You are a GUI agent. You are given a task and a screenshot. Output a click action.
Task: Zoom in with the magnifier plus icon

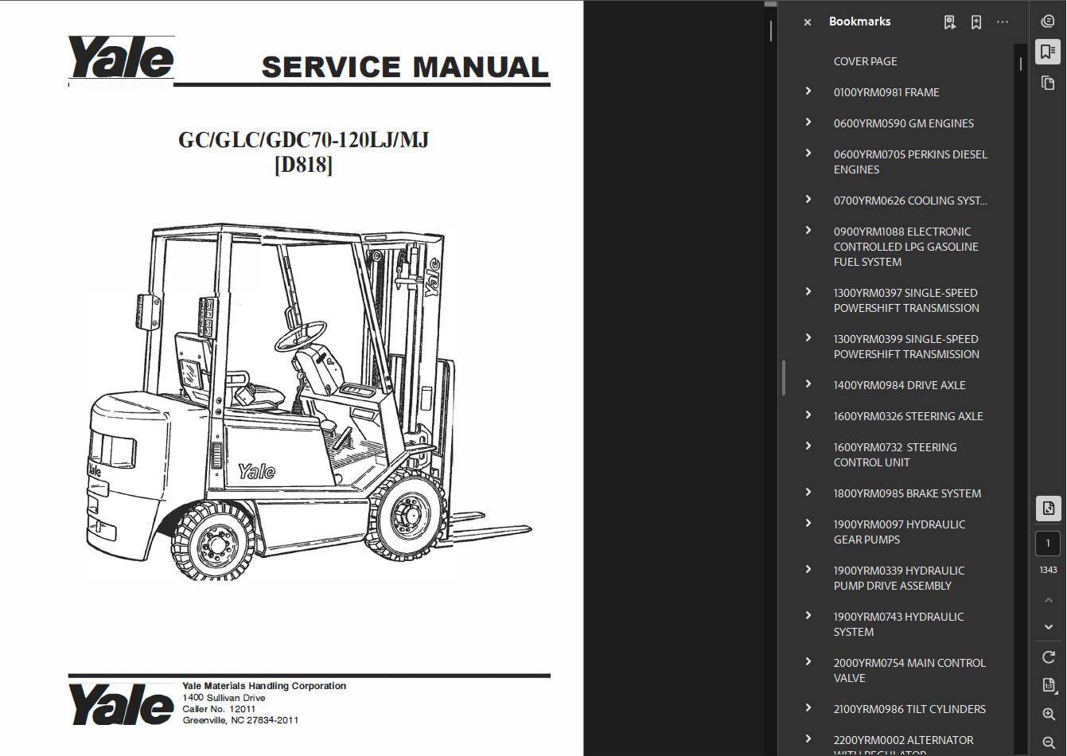pos(1049,715)
